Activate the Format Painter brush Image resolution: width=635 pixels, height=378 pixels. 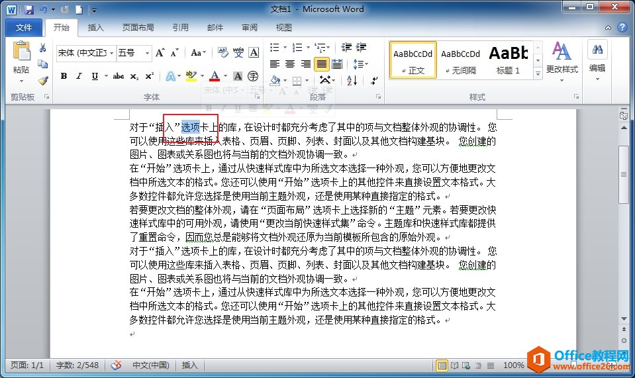43,81
